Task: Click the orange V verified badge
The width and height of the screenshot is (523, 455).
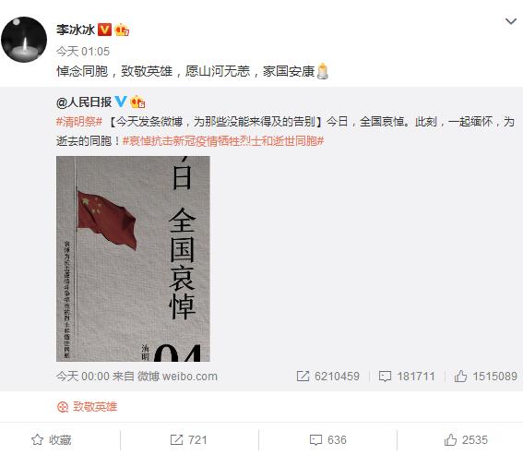Action: click(104, 30)
